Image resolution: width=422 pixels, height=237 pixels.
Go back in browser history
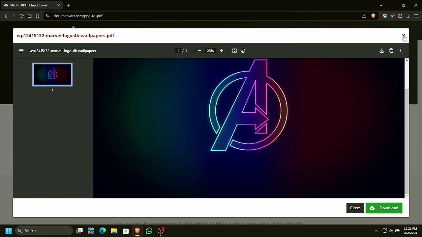(x=6, y=16)
